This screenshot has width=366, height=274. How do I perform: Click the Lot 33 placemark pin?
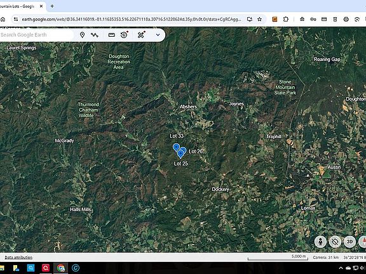[x=176, y=148]
